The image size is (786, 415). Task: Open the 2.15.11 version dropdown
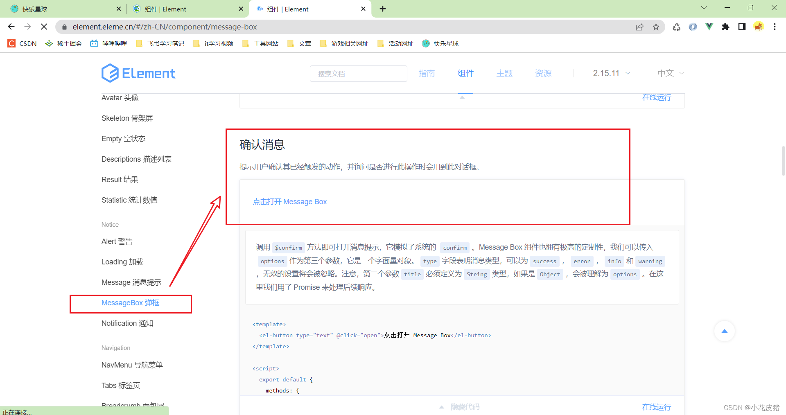tap(612, 73)
